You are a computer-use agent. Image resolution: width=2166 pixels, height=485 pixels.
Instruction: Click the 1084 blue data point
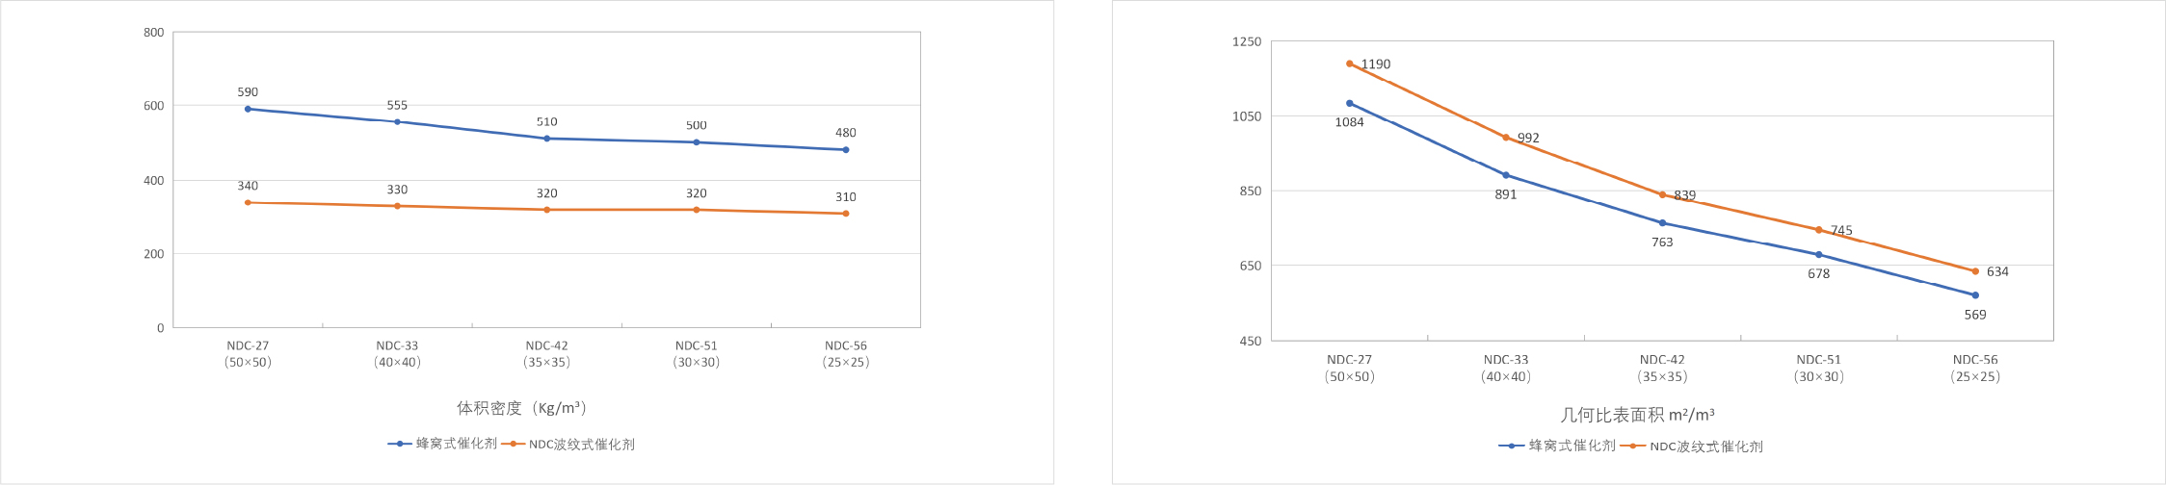pyautogui.click(x=1349, y=103)
